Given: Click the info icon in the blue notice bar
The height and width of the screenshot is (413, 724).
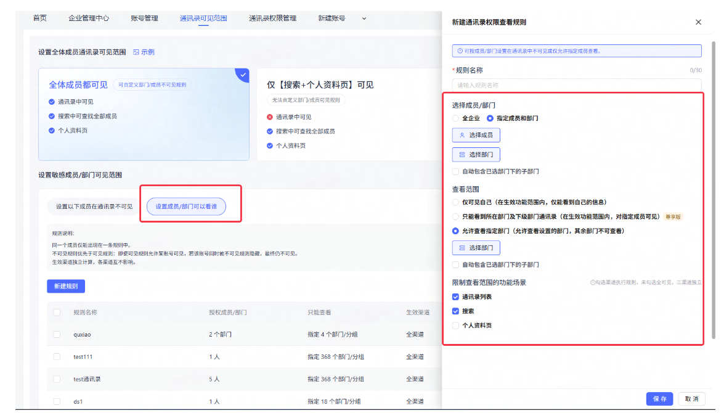Looking at the screenshot, I should [x=460, y=51].
